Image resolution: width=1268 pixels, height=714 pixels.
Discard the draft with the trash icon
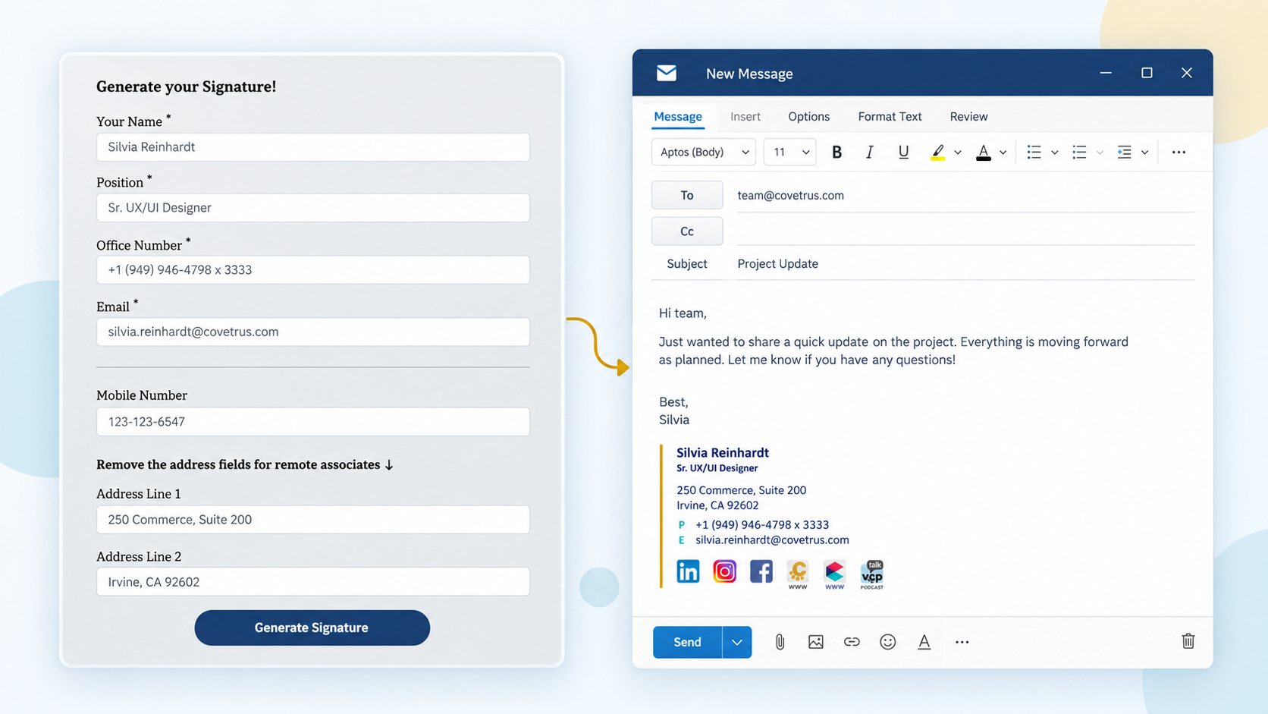(x=1188, y=641)
